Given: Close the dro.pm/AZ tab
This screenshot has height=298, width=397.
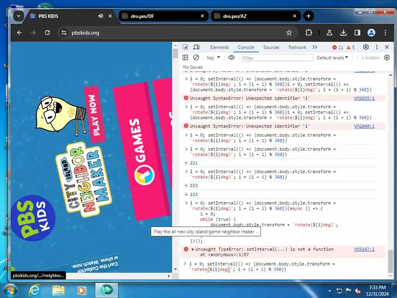Looking at the screenshot, I should [295, 16].
